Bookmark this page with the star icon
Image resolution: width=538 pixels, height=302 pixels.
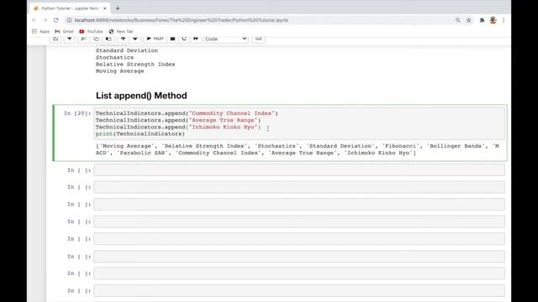(469, 20)
